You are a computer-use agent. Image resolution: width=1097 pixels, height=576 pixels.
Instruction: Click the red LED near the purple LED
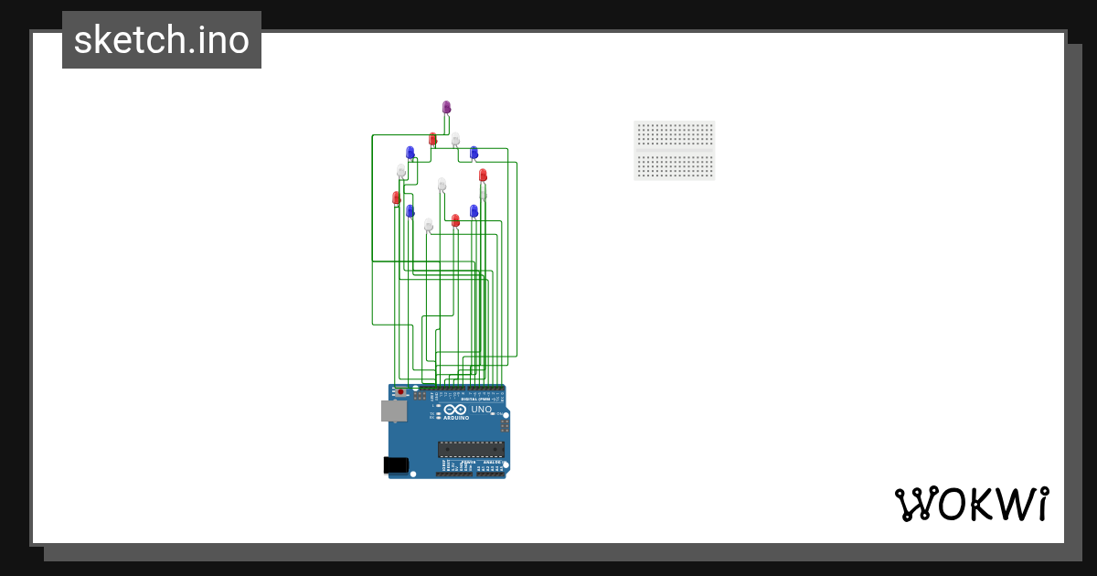coord(432,138)
